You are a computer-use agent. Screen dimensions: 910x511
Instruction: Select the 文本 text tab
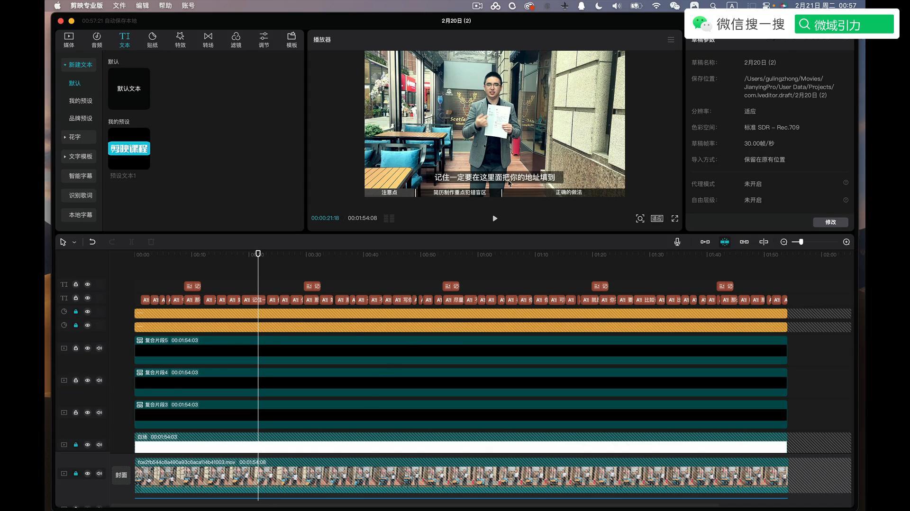pos(125,40)
